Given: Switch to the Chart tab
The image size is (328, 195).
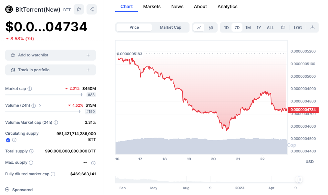Looking at the screenshot, I should [127, 6].
